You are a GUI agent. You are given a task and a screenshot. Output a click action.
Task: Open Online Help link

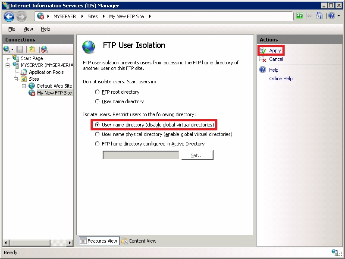click(281, 79)
